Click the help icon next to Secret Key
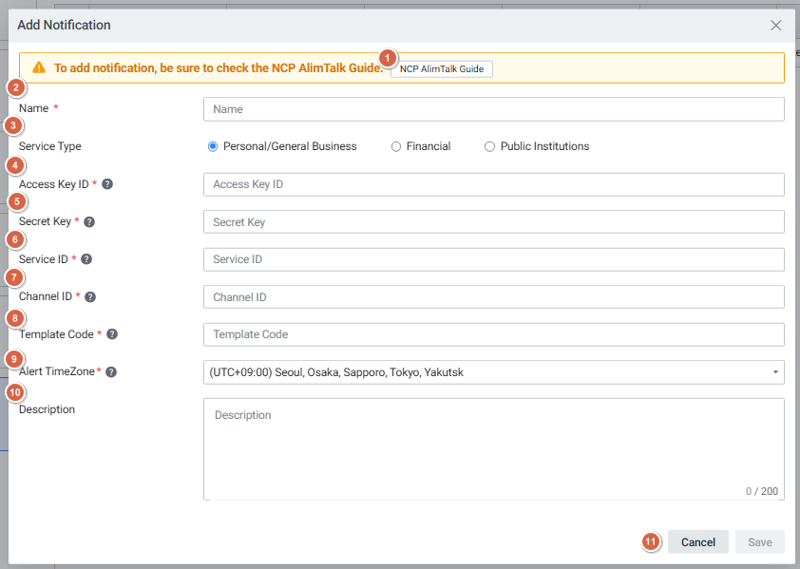Screen dimensions: 800x569 click(x=89, y=222)
